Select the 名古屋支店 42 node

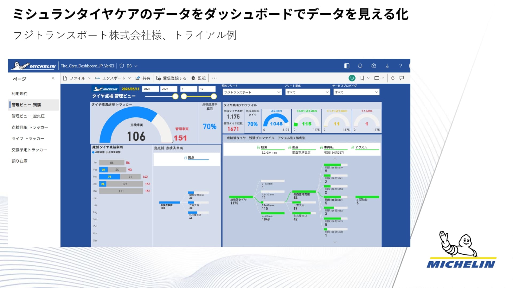pos(304,217)
